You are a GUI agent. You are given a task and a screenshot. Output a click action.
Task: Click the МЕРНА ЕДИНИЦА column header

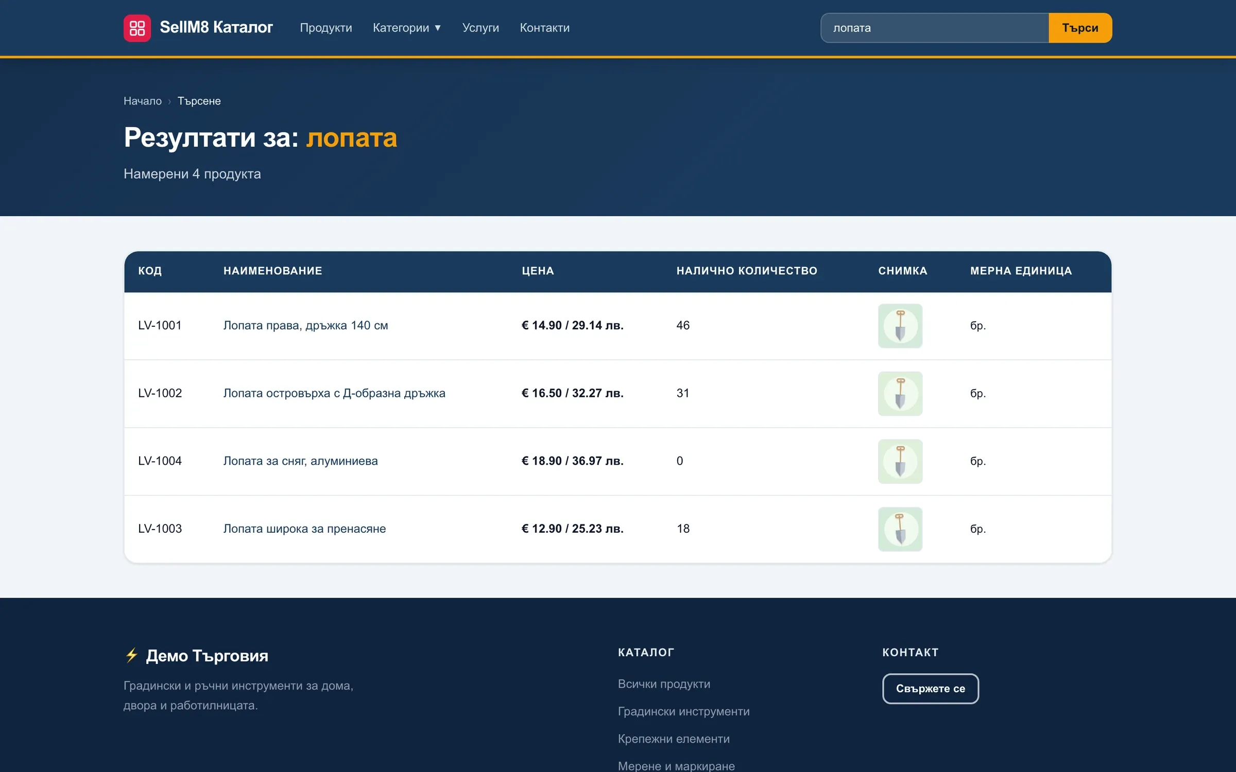[1021, 271]
